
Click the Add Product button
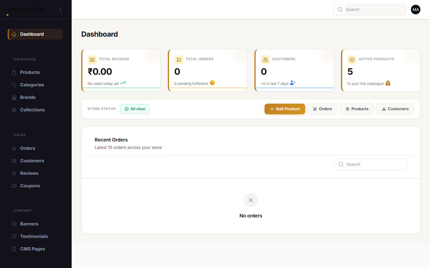click(x=285, y=109)
